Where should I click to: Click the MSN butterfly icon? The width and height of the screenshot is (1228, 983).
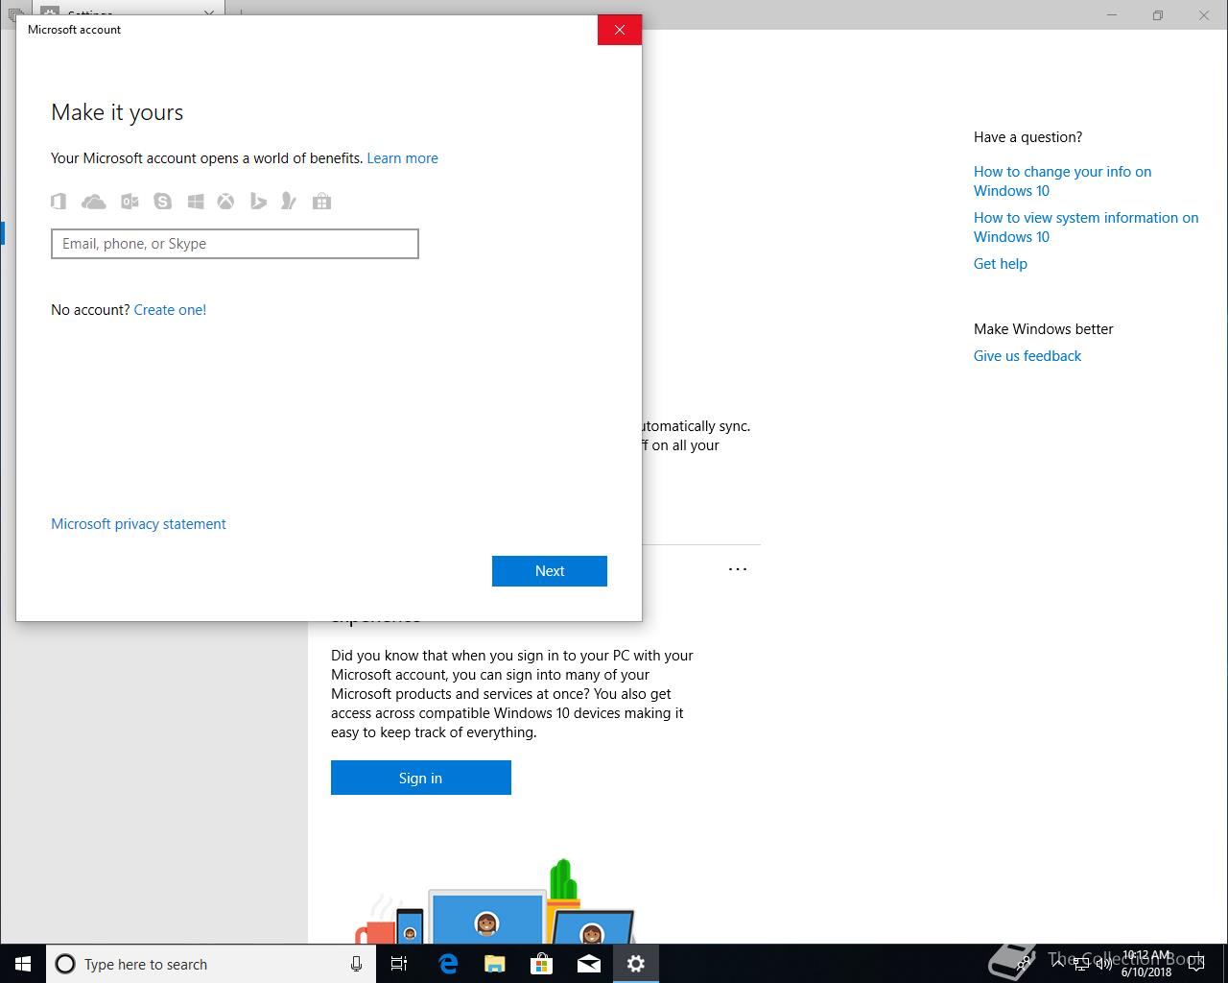pos(288,201)
